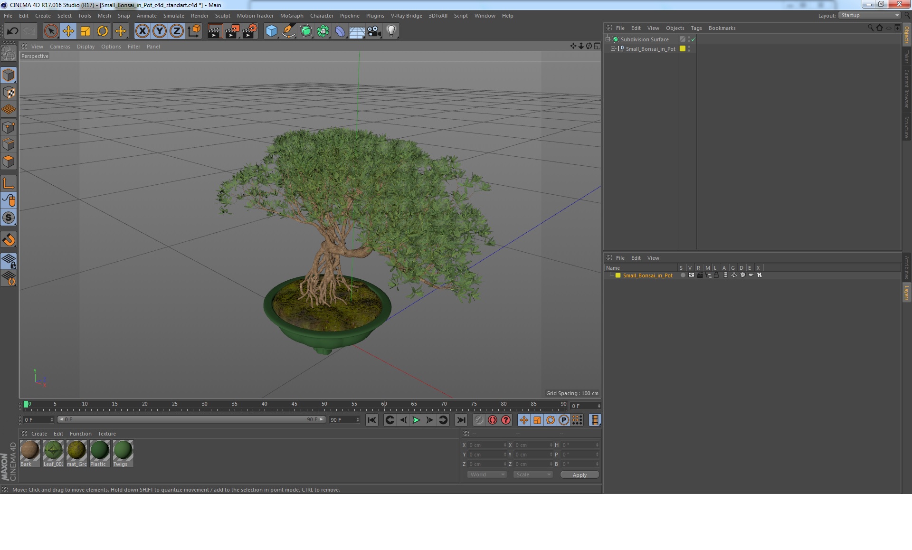The image size is (912, 550).
Task: Toggle layer visibility for Small_Bonsai_in_Pot
Action: (x=691, y=275)
